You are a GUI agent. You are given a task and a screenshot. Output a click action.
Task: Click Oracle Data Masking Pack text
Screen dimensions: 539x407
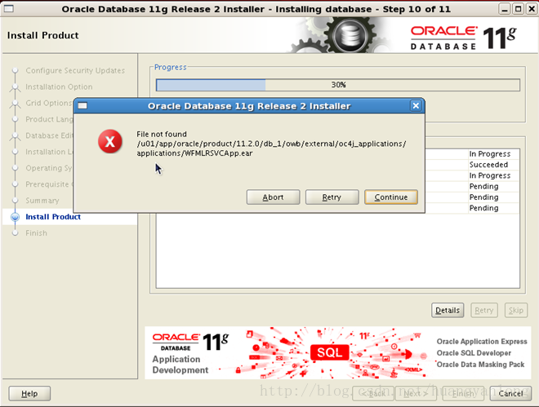coord(480,365)
